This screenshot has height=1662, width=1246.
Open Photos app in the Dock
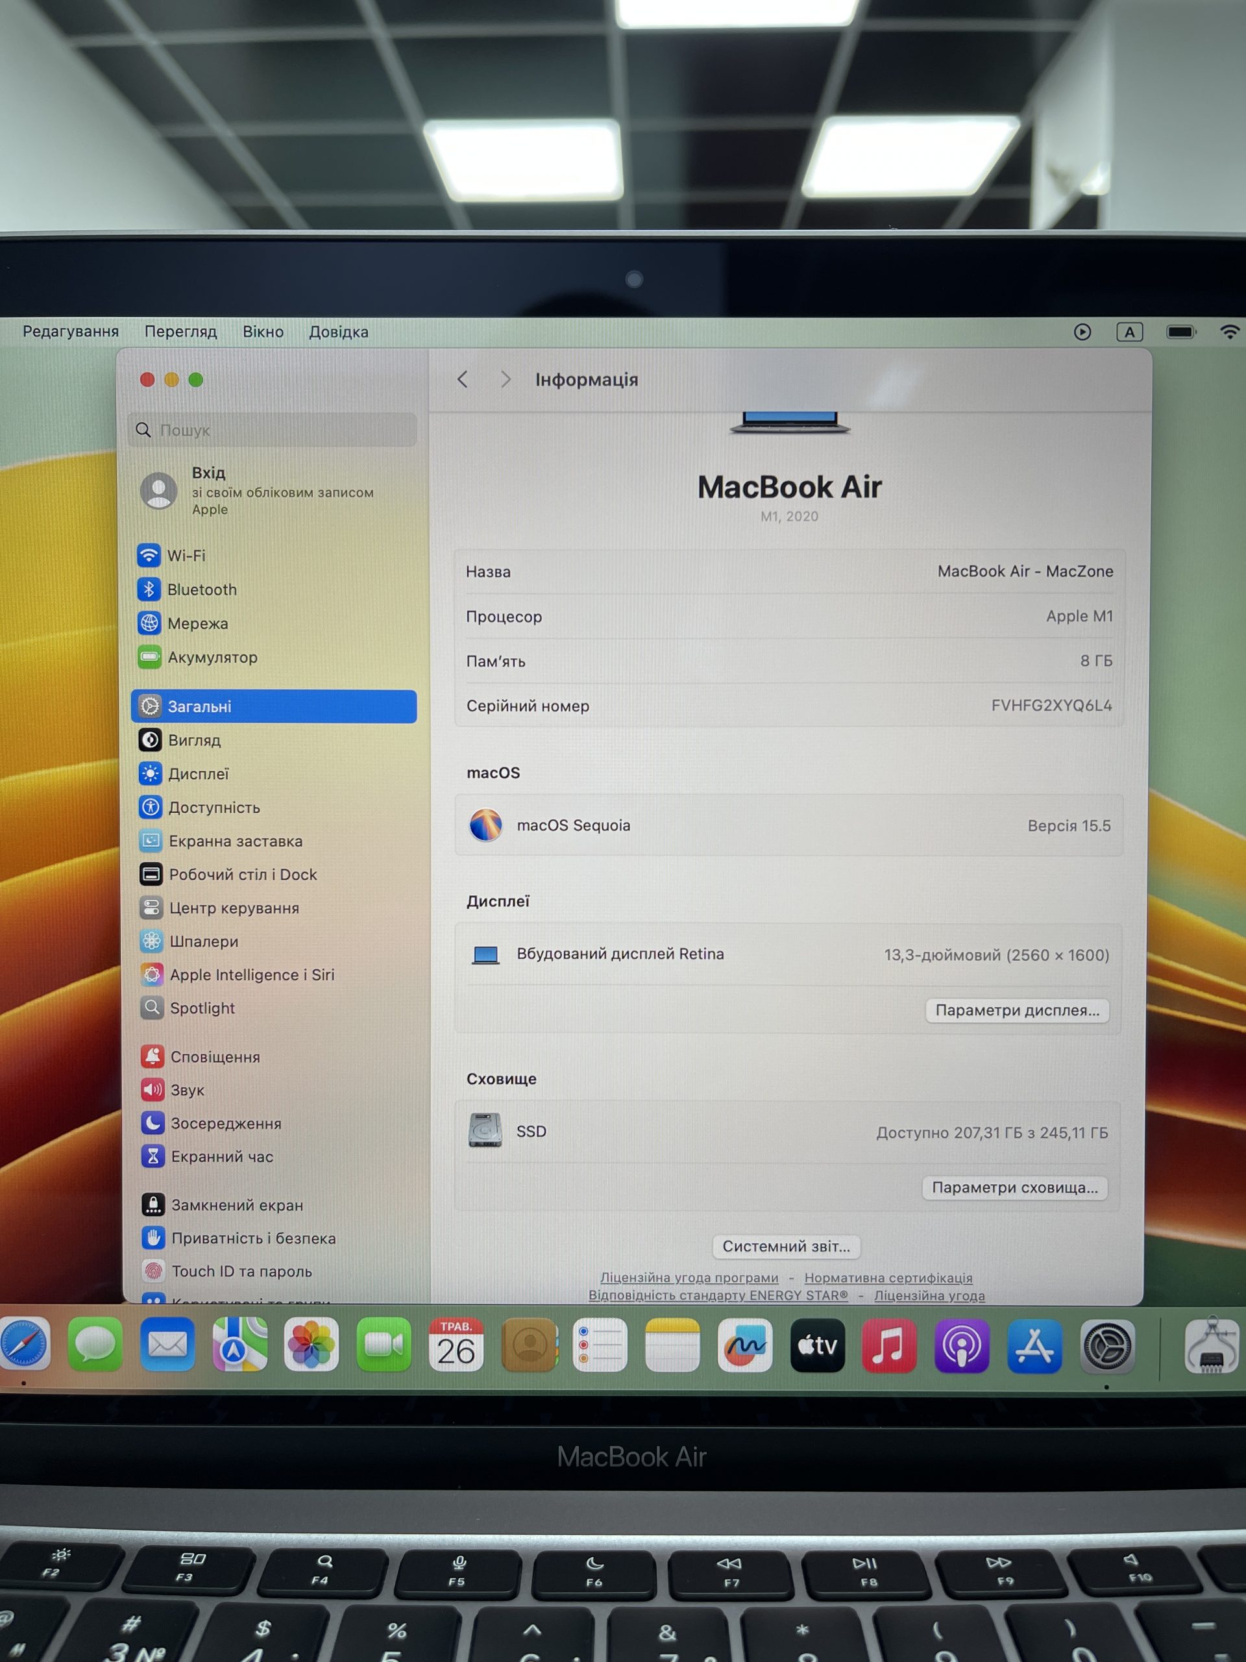coord(311,1345)
